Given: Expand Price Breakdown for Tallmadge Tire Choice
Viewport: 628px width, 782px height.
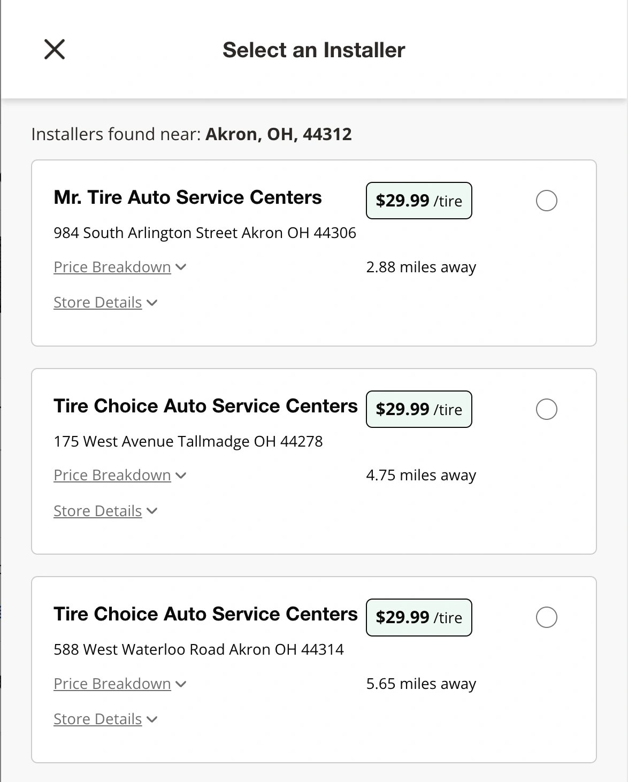Looking at the screenshot, I should tap(112, 475).
